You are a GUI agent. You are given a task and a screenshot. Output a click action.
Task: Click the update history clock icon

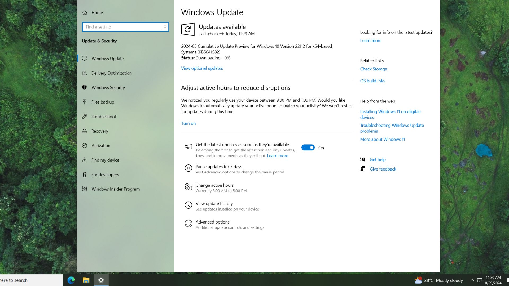[188, 205]
